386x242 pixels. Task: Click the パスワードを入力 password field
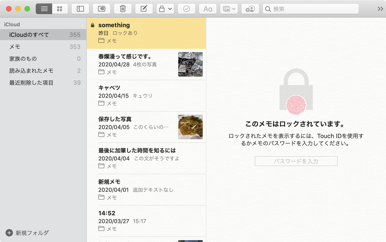pos(296,161)
